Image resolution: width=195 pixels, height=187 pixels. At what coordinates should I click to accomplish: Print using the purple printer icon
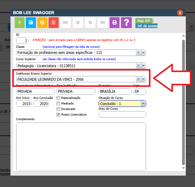(x=115, y=22)
